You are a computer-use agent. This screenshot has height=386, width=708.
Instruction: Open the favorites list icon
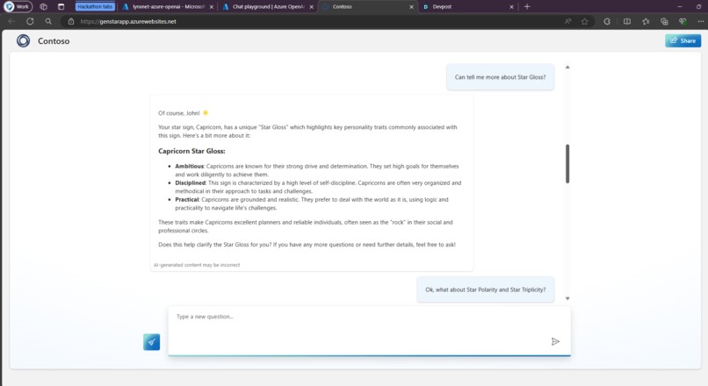pos(646,21)
